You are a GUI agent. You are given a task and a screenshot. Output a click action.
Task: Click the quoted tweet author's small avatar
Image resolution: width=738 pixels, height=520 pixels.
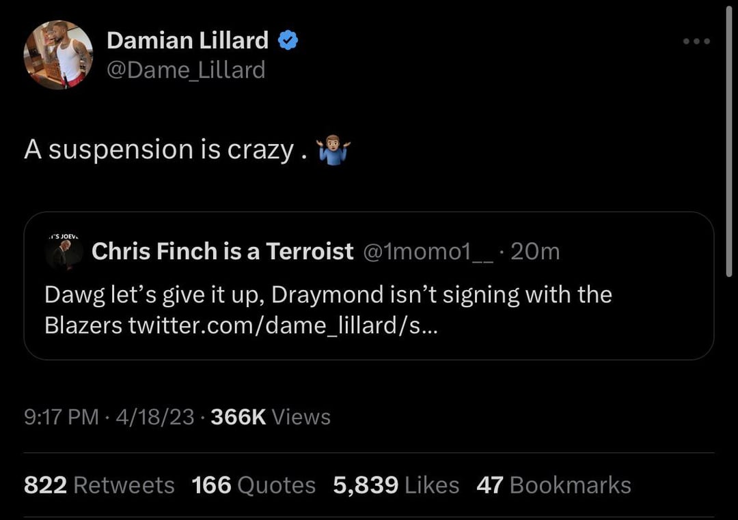click(64, 252)
